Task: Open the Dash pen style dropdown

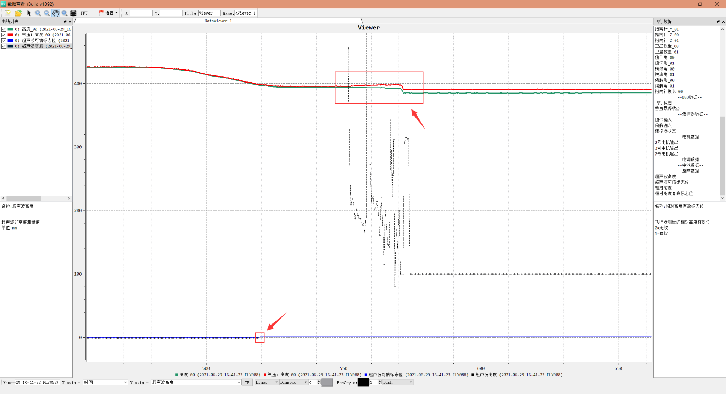Action: (398, 382)
